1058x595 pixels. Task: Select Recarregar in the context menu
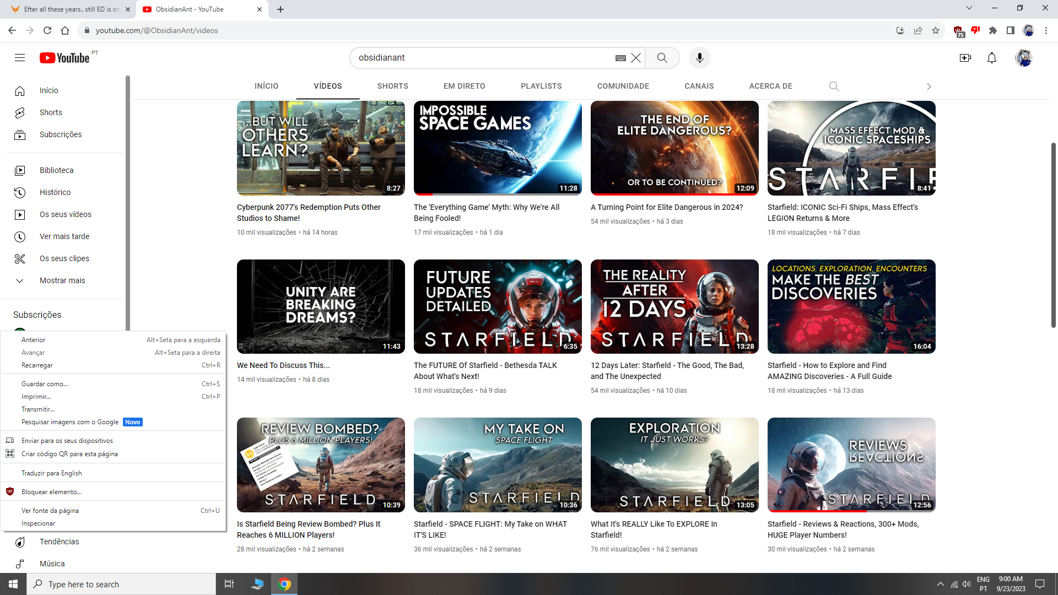113,365
